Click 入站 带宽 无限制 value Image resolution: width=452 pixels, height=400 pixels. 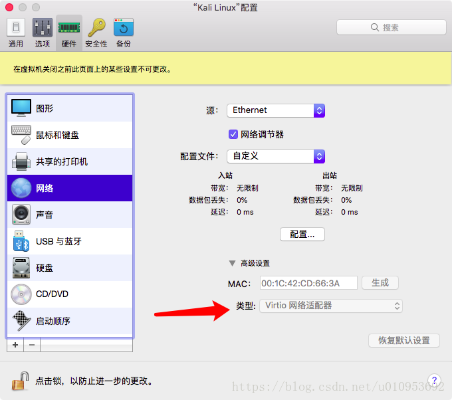tap(247, 188)
